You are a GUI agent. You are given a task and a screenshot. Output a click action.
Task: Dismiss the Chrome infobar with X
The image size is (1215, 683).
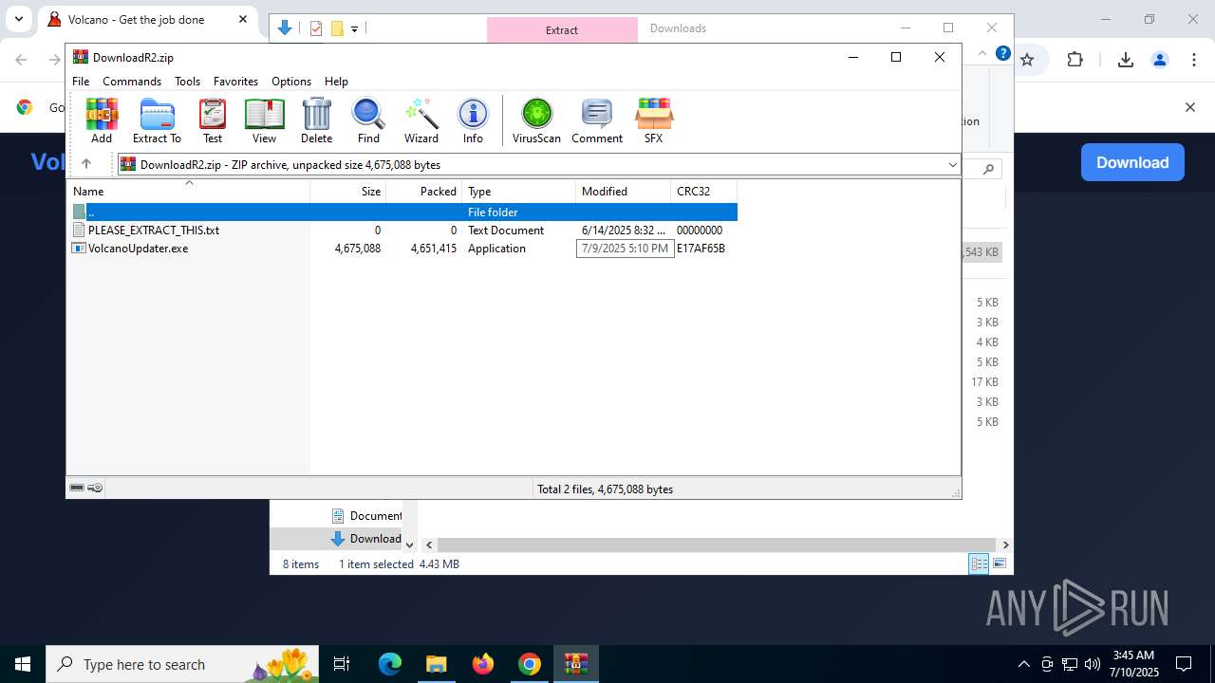pyautogui.click(x=1189, y=107)
